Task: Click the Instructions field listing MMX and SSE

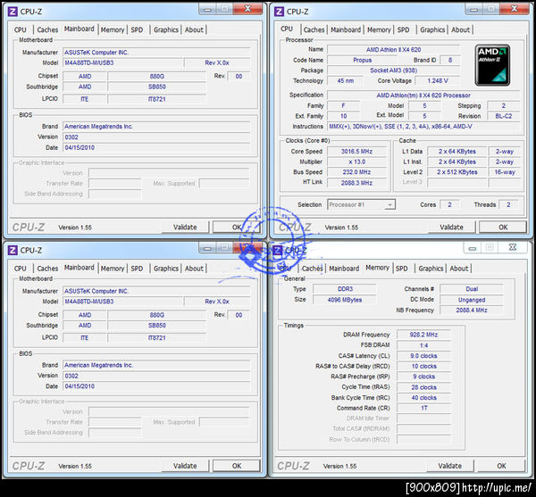Action: (x=423, y=127)
